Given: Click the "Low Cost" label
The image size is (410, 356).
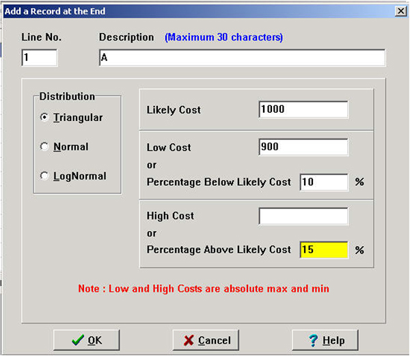Looking at the screenshot, I should click(169, 148).
